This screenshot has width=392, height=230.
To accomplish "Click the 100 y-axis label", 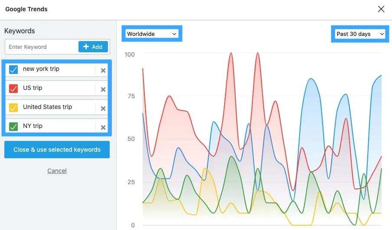I will [x=130, y=54].
